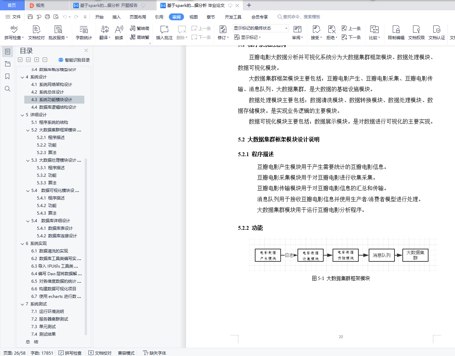This screenshot has height=356, width=455.
Task: Convert text with 简转繁
Action: click(x=140, y=37)
